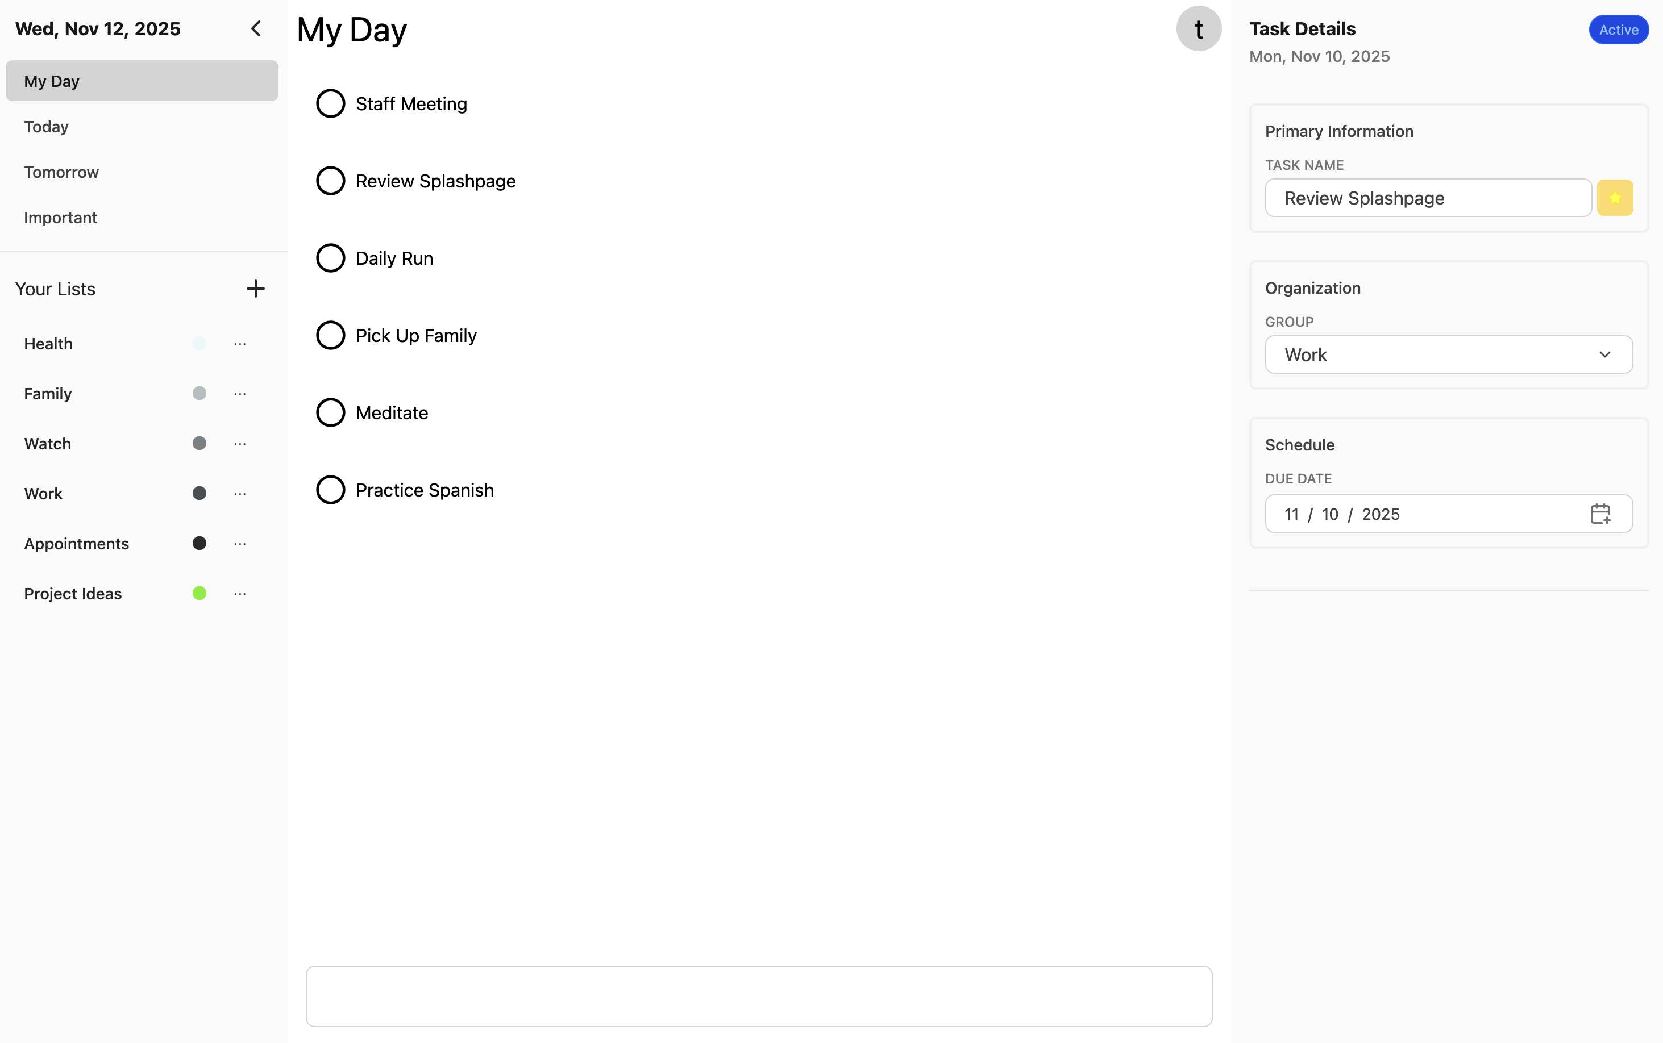The height and width of the screenshot is (1043, 1663).
Task: Mark Staff Meeting task as complete
Action: [331, 103]
